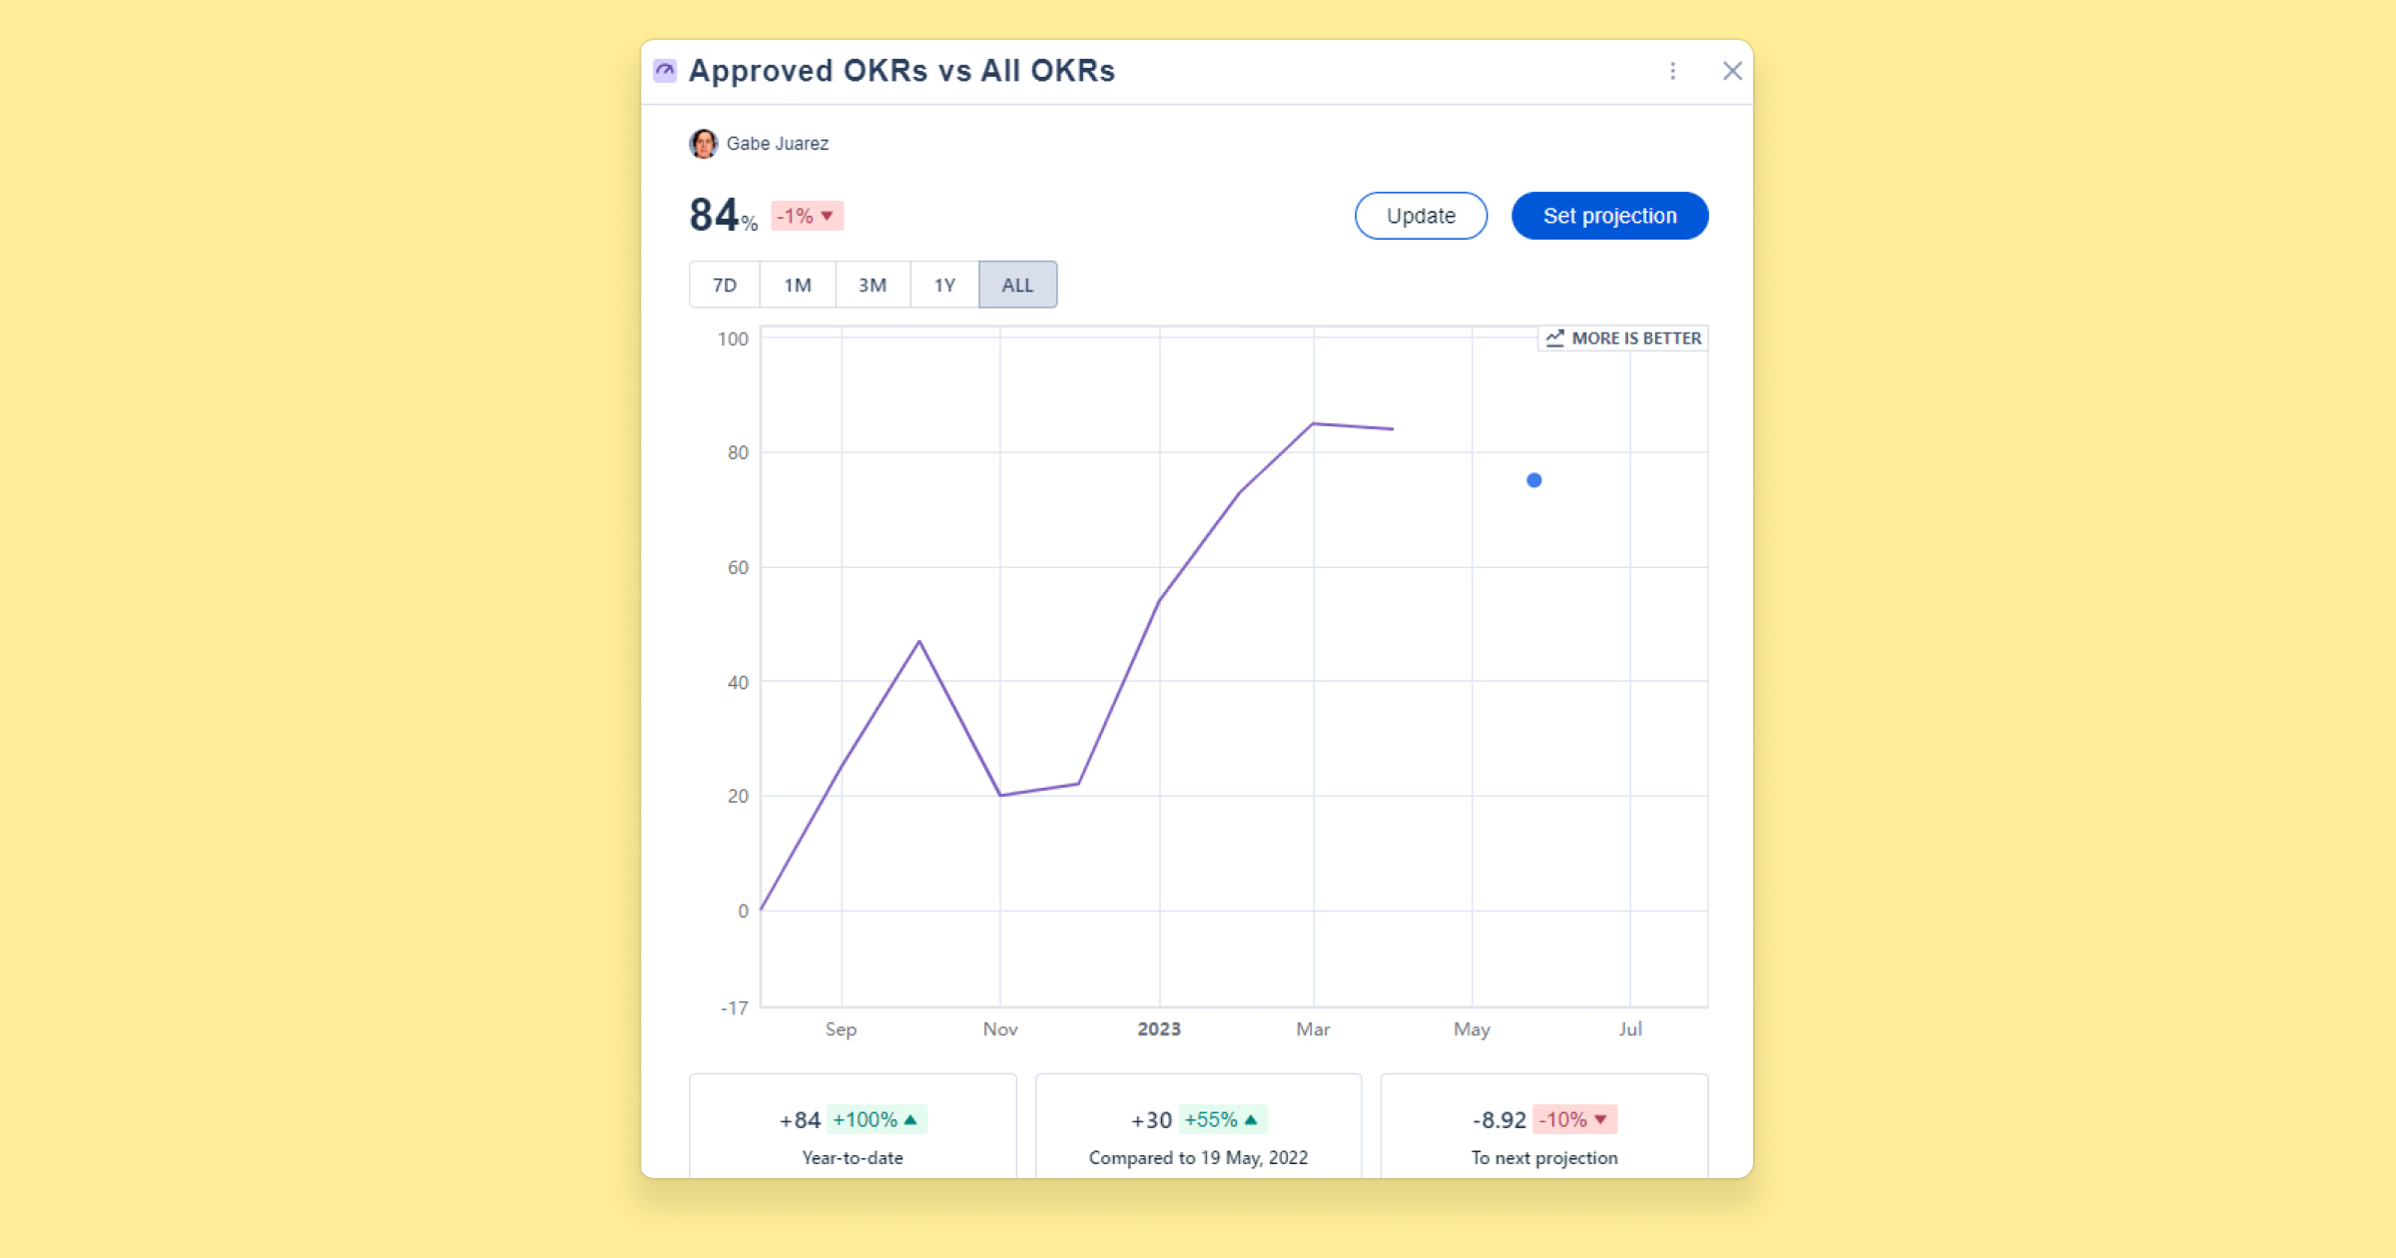The height and width of the screenshot is (1258, 2396).
Task: Click the Update button
Action: [x=1420, y=216]
